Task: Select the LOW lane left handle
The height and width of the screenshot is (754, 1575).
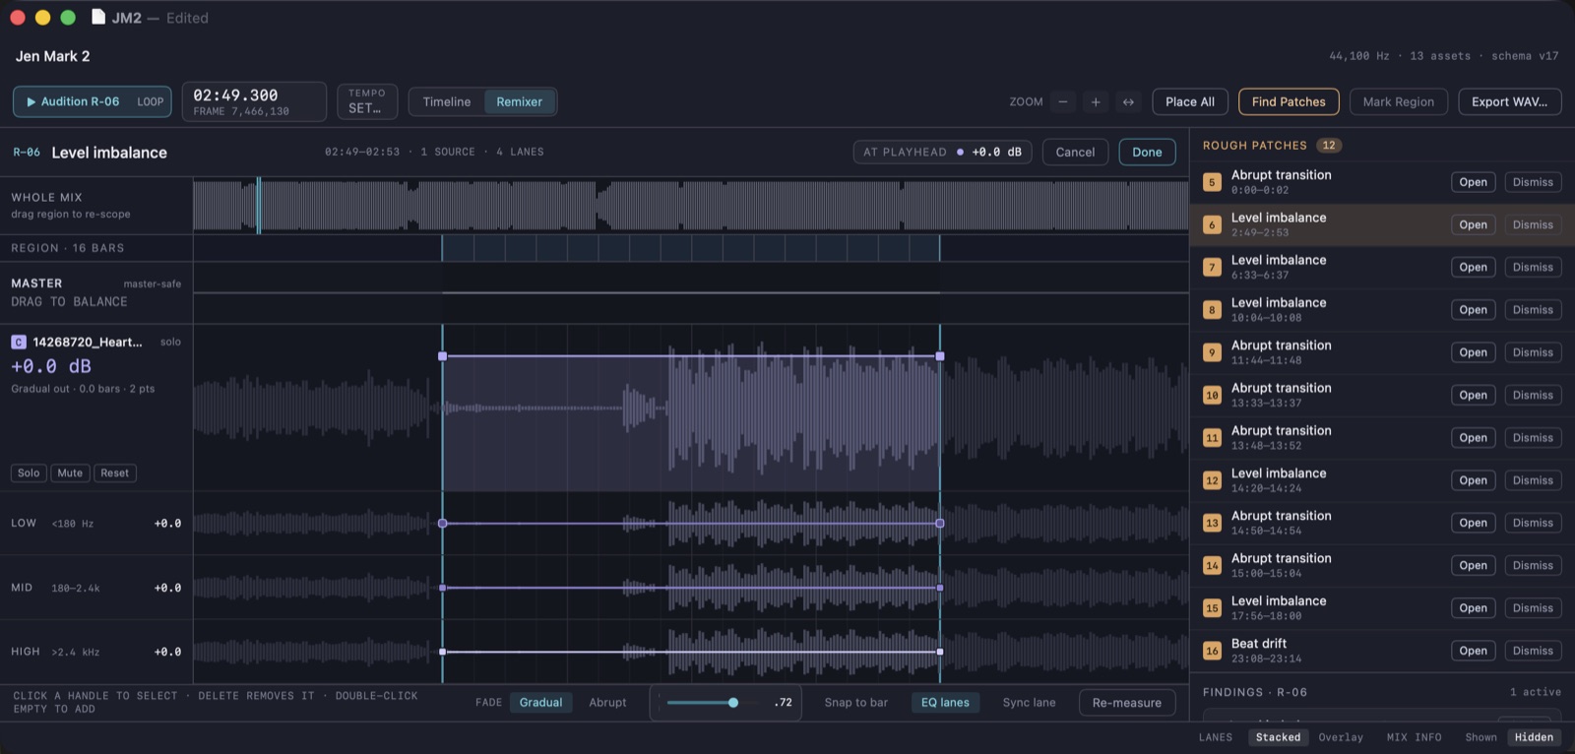Action: pos(442,524)
